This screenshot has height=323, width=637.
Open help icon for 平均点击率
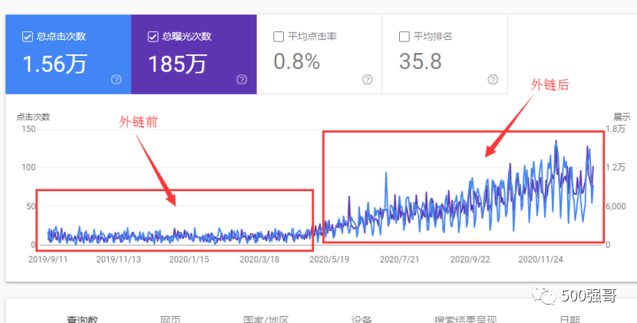pyautogui.click(x=367, y=79)
